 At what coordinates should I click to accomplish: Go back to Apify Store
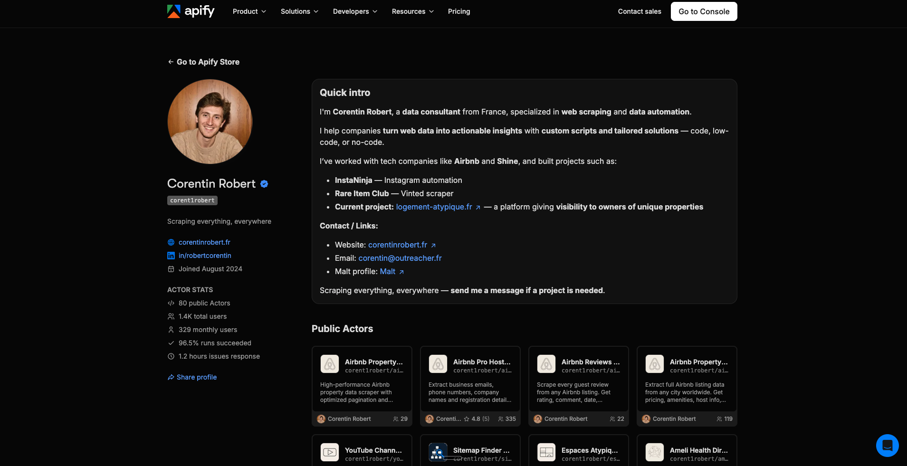click(x=203, y=62)
